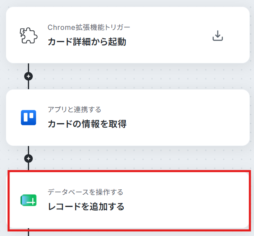The width and height of the screenshot is (254, 236).
Task: Click the download icon on trigger card
Action: click(x=218, y=36)
